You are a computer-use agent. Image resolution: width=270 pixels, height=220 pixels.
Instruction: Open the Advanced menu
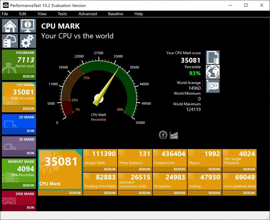tap(88, 14)
